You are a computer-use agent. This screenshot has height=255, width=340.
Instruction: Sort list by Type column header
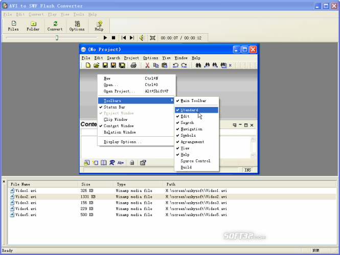pos(138,184)
